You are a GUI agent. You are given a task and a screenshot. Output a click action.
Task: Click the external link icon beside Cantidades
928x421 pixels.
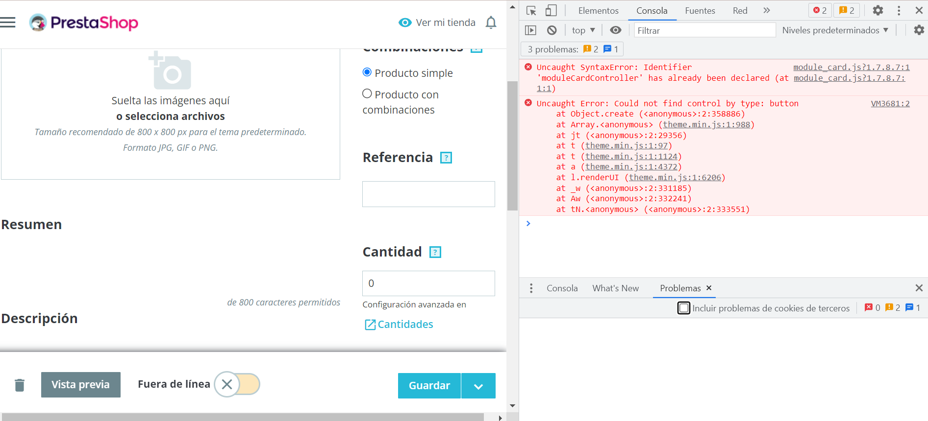pyautogui.click(x=370, y=325)
